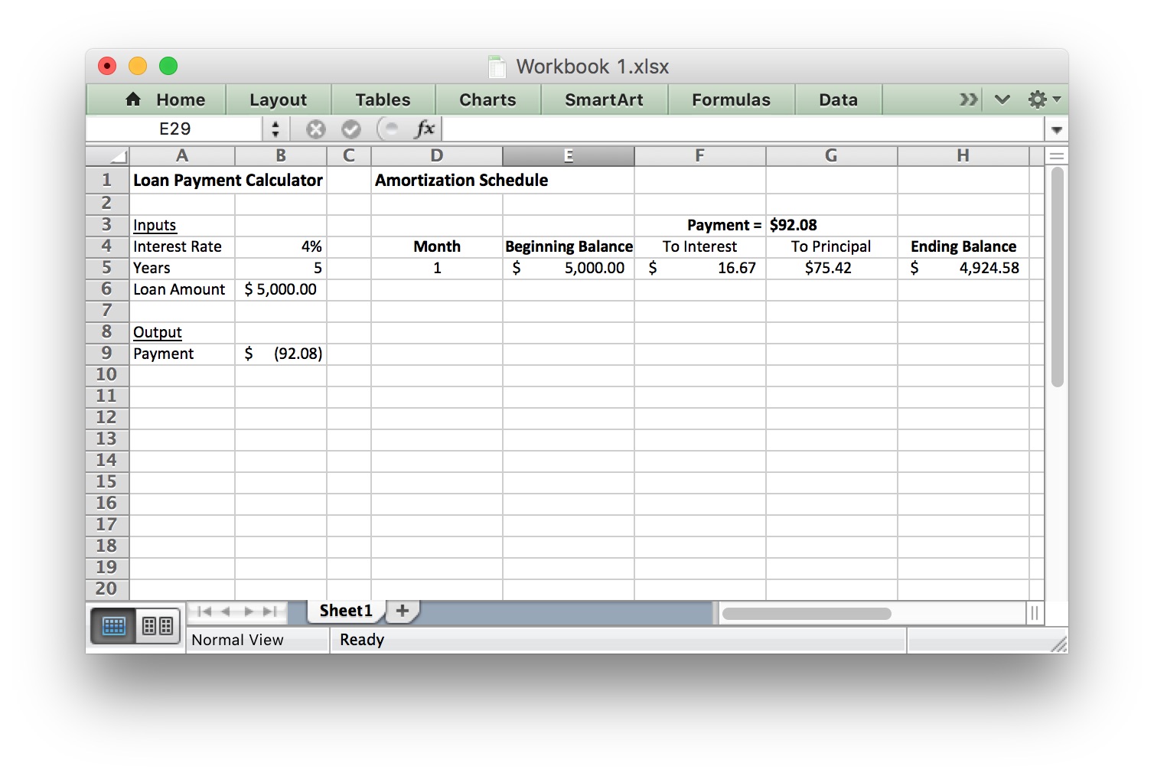Collapse the ribbon with chevron arrow
This screenshot has width=1154, height=776.
[x=1002, y=99]
